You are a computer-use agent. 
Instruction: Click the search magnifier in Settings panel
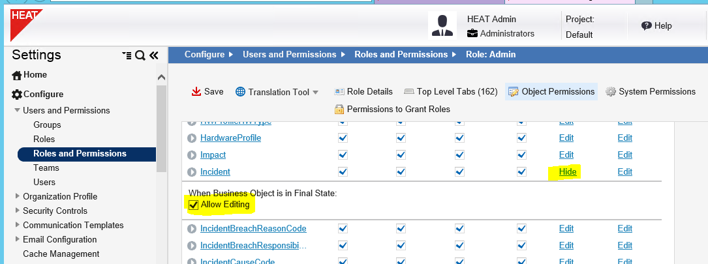point(140,55)
